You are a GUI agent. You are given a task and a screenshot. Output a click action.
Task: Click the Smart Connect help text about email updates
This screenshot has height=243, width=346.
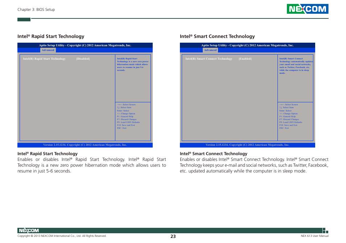click(x=296, y=66)
